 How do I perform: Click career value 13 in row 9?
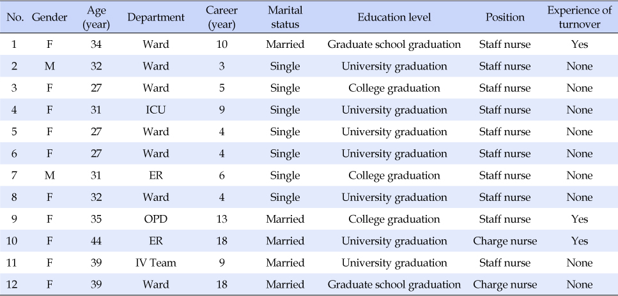coord(222,219)
